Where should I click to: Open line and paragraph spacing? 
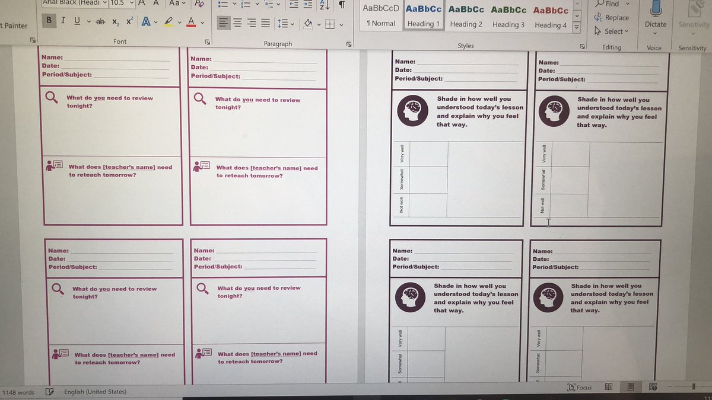pyautogui.click(x=285, y=24)
